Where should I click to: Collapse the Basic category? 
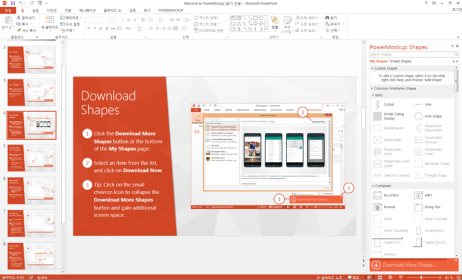pos(373,95)
